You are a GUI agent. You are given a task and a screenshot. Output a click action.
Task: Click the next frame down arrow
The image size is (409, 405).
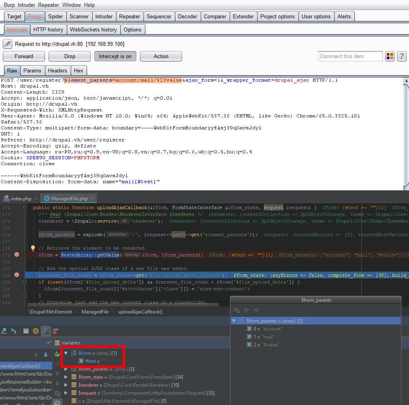point(45,354)
